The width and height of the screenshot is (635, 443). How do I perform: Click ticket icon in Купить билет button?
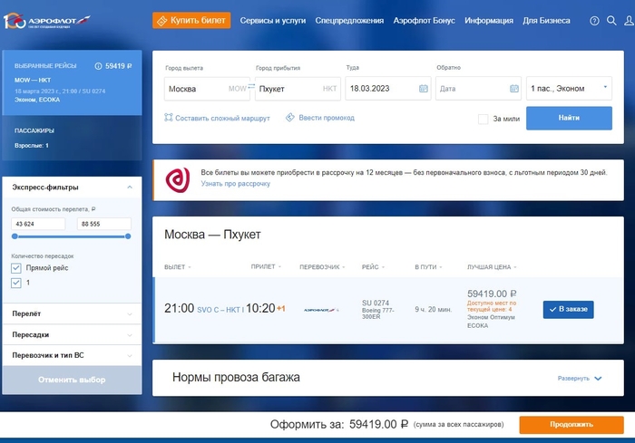[162, 21]
